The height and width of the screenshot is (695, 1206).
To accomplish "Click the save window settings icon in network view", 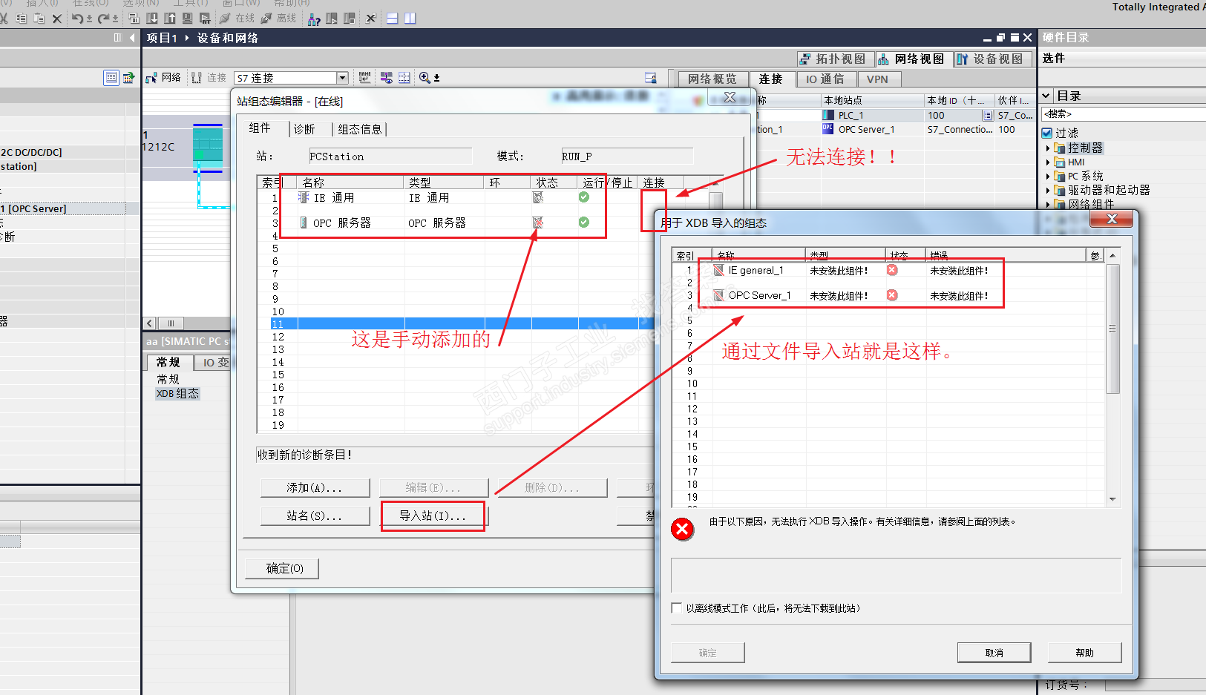I will coord(651,78).
